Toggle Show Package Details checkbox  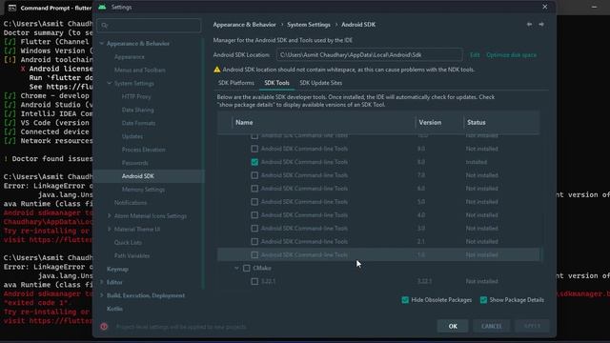click(483, 300)
